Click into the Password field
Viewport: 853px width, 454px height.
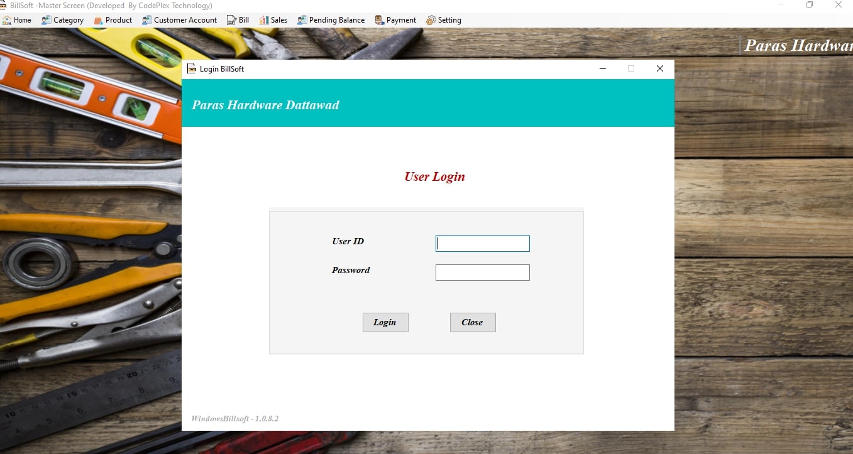tap(482, 273)
